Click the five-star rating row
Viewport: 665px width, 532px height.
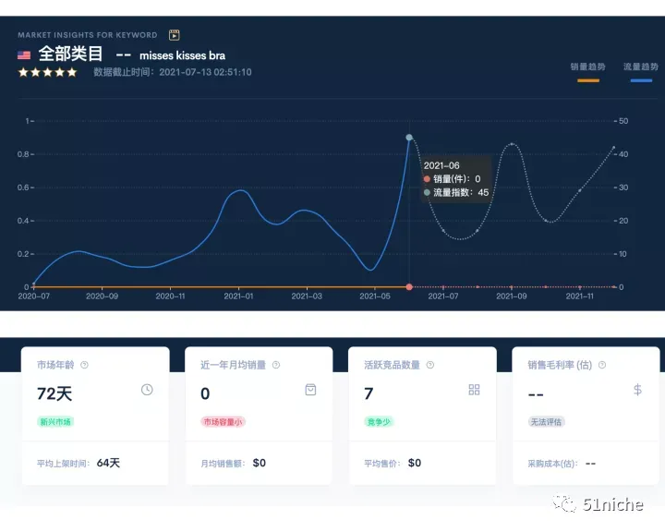pos(47,73)
